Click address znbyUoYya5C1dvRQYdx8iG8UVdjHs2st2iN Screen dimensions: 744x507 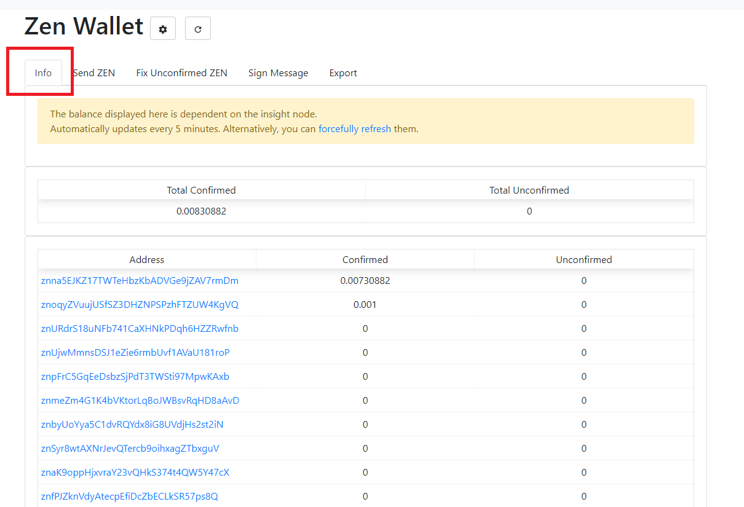point(132,425)
